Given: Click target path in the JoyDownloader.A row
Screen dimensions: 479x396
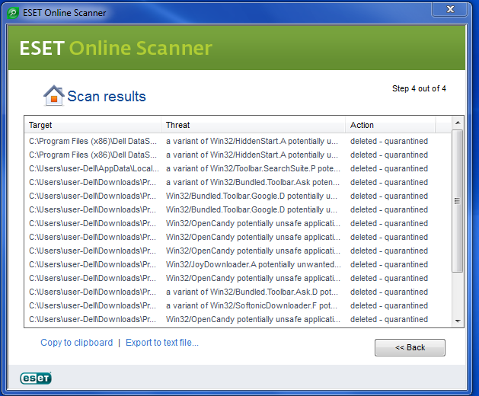Looking at the screenshot, I should (x=92, y=264).
